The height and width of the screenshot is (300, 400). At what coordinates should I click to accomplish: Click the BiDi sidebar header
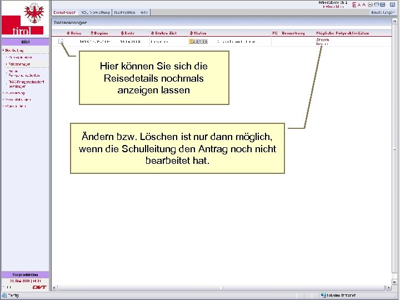tap(25, 42)
